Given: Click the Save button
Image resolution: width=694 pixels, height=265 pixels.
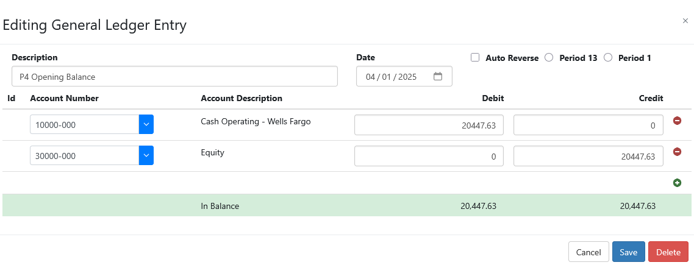Looking at the screenshot, I should (x=629, y=252).
